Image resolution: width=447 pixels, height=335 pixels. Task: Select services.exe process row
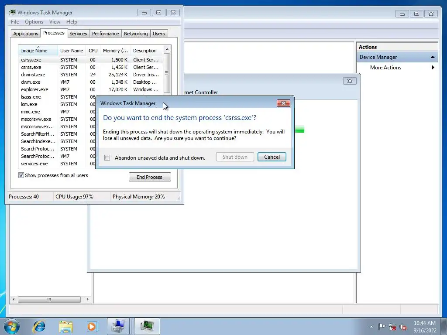(57, 164)
